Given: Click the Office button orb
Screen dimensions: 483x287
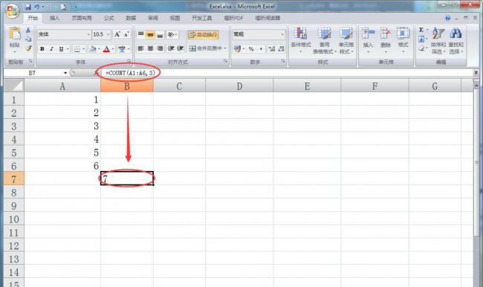Looking at the screenshot, I should click(x=13, y=11).
